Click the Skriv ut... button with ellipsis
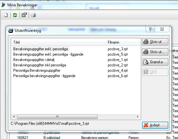178x139 pixels. pyautogui.click(x=155, y=52)
